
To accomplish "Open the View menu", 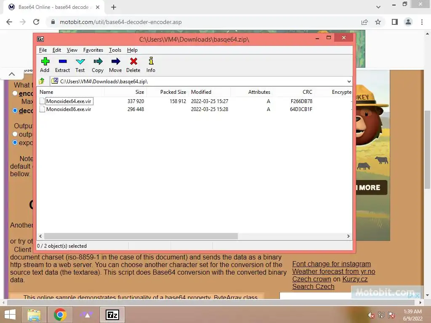I will 72,50.
